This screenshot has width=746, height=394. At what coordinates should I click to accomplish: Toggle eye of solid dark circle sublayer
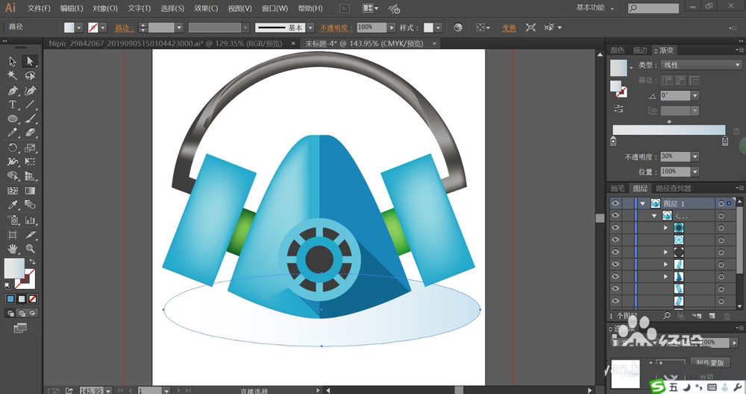[615, 252]
